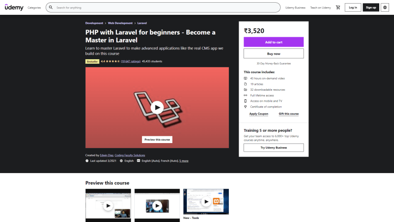Click the video on-demand icon
The image size is (394, 222).
click(245, 78)
